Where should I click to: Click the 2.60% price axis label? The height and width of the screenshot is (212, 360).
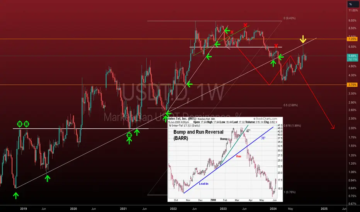pos(352,110)
